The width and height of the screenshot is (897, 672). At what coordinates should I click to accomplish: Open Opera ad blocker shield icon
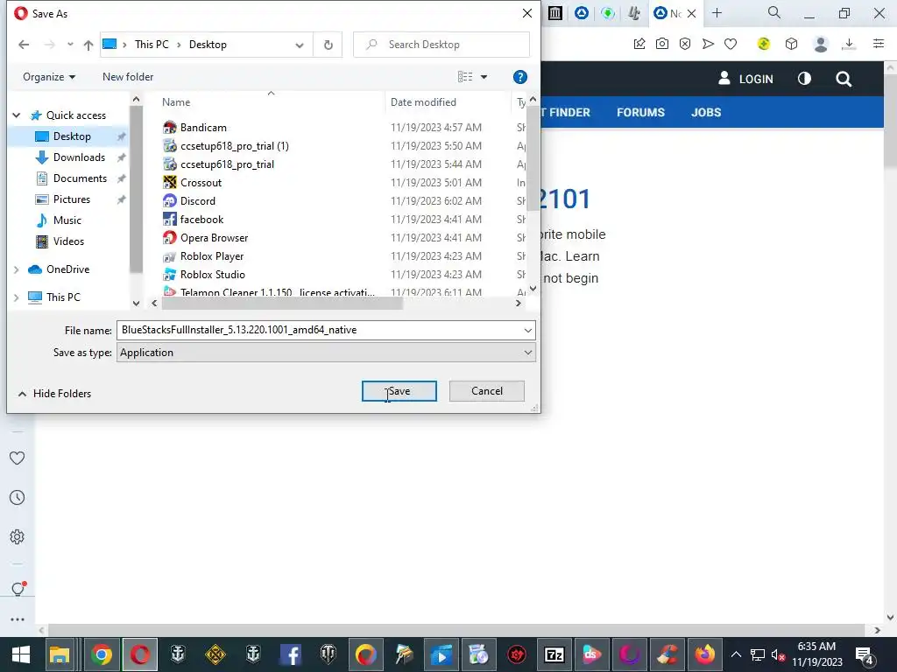(685, 44)
